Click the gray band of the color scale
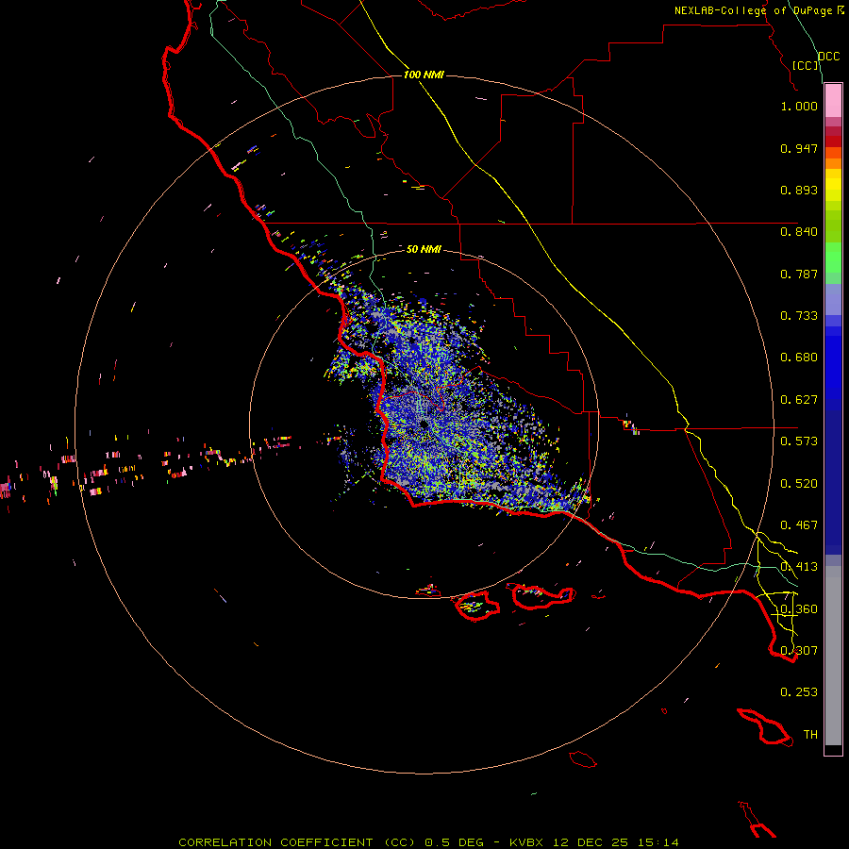 coord(833,656)
